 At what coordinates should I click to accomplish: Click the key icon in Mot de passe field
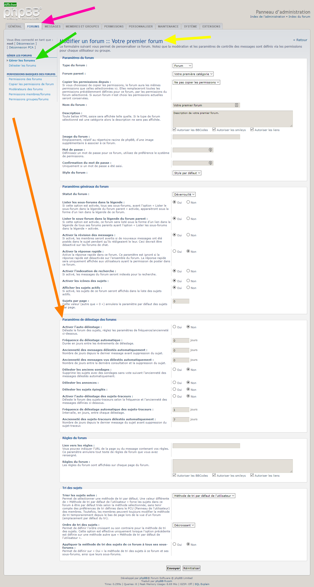click(210, 150)
